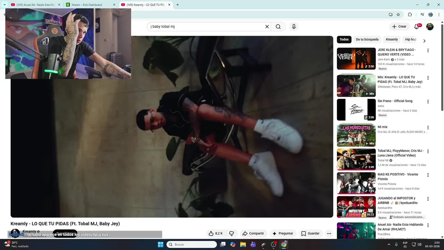Open the Sin Freno video thumbnail
Image resolution: width=444 pixels, height=250 pixels.
[x=356, y=110]
